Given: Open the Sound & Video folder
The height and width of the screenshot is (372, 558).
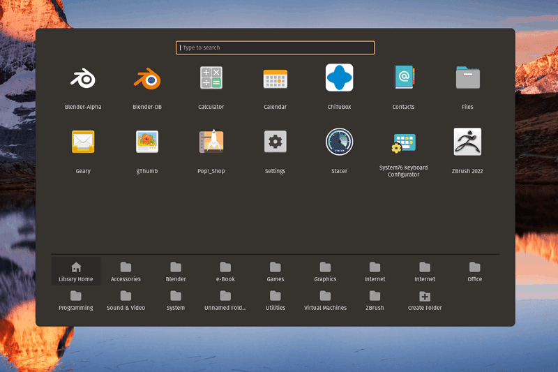Looking at the screenshot, I should pos(126,300).
